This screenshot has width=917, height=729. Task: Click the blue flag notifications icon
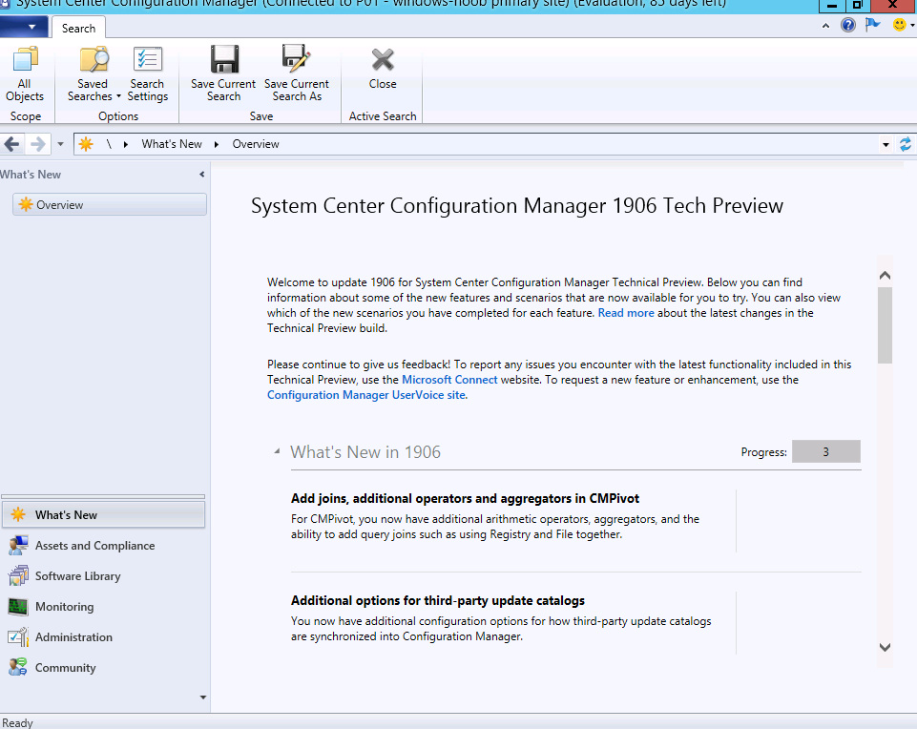[872, 25]
